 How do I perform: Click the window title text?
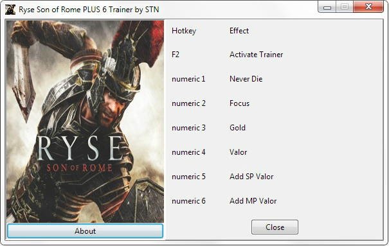89,10
